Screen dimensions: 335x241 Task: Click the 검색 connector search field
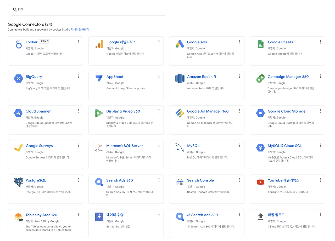[88, 10]
